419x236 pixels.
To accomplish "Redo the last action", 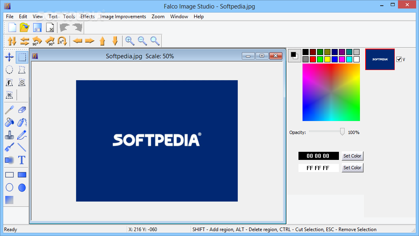I will click(77, 28).
